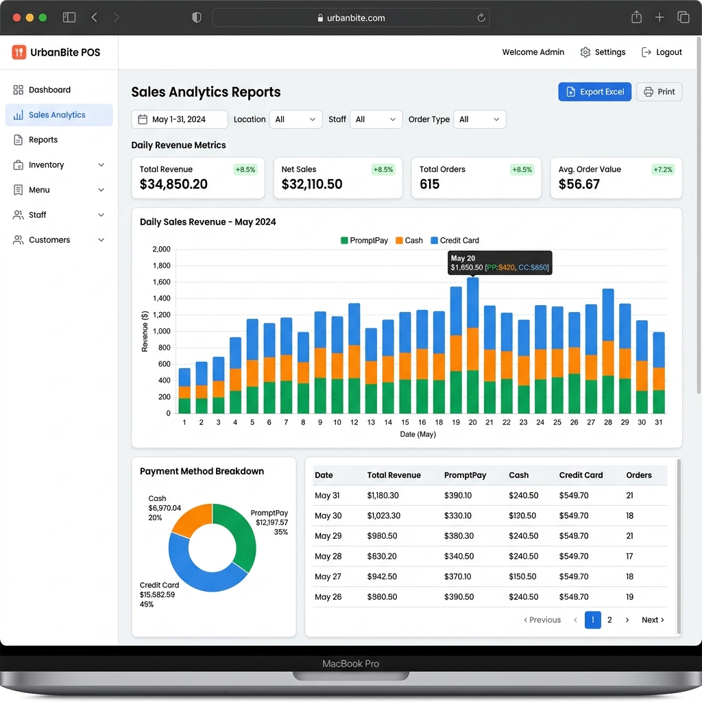The image size is (702, 702).
Task: Show the browser tab overview icon
Action: click(683, 17)
